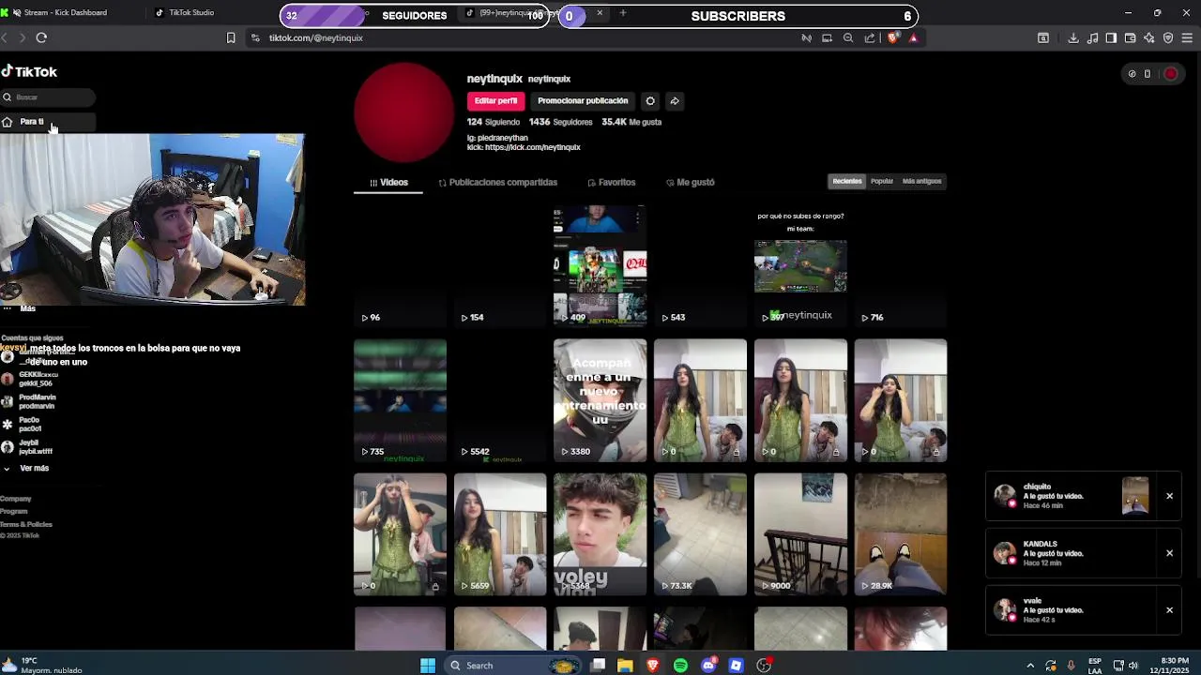
Task: Open 124 Siguiendo list
Action: (494, 122)
